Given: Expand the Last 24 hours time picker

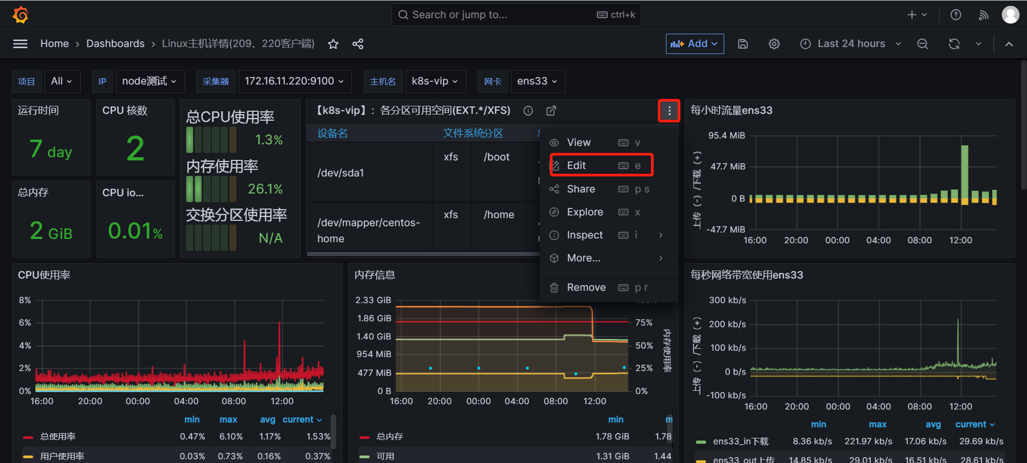Looking at the screenshot, I should (x=850, y=44).
